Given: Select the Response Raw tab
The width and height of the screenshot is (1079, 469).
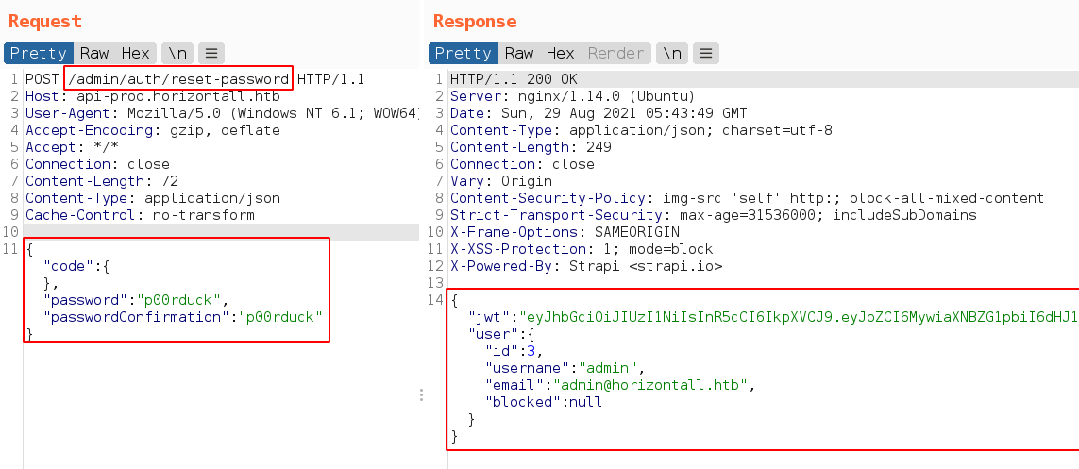Looking at the screenshot, I should click(x=519, y=53).
